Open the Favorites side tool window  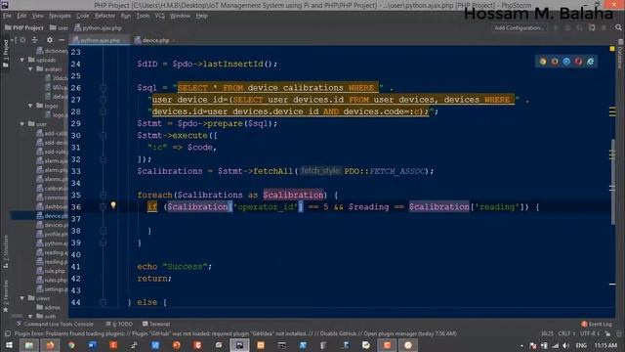pos(6,295)
